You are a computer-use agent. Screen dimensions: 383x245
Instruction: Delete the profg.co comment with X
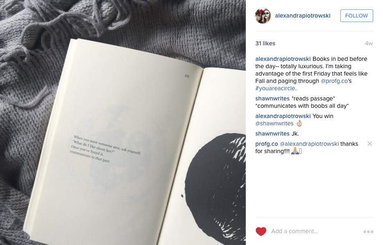coord(370,144)
